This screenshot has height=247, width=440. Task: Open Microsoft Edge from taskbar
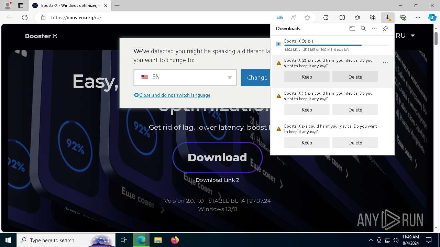point(141,240)
